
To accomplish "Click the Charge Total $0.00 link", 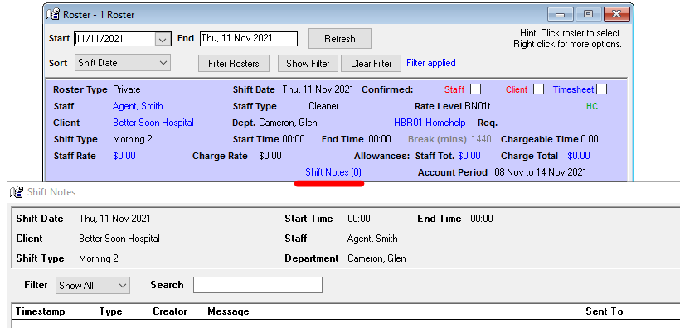I will 579,156.
